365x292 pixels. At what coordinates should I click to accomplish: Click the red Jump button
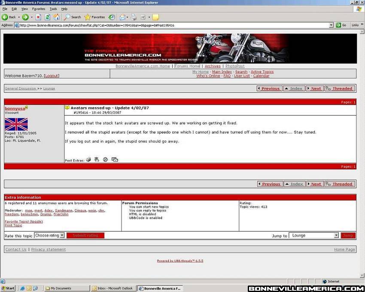tap(348, 235)
